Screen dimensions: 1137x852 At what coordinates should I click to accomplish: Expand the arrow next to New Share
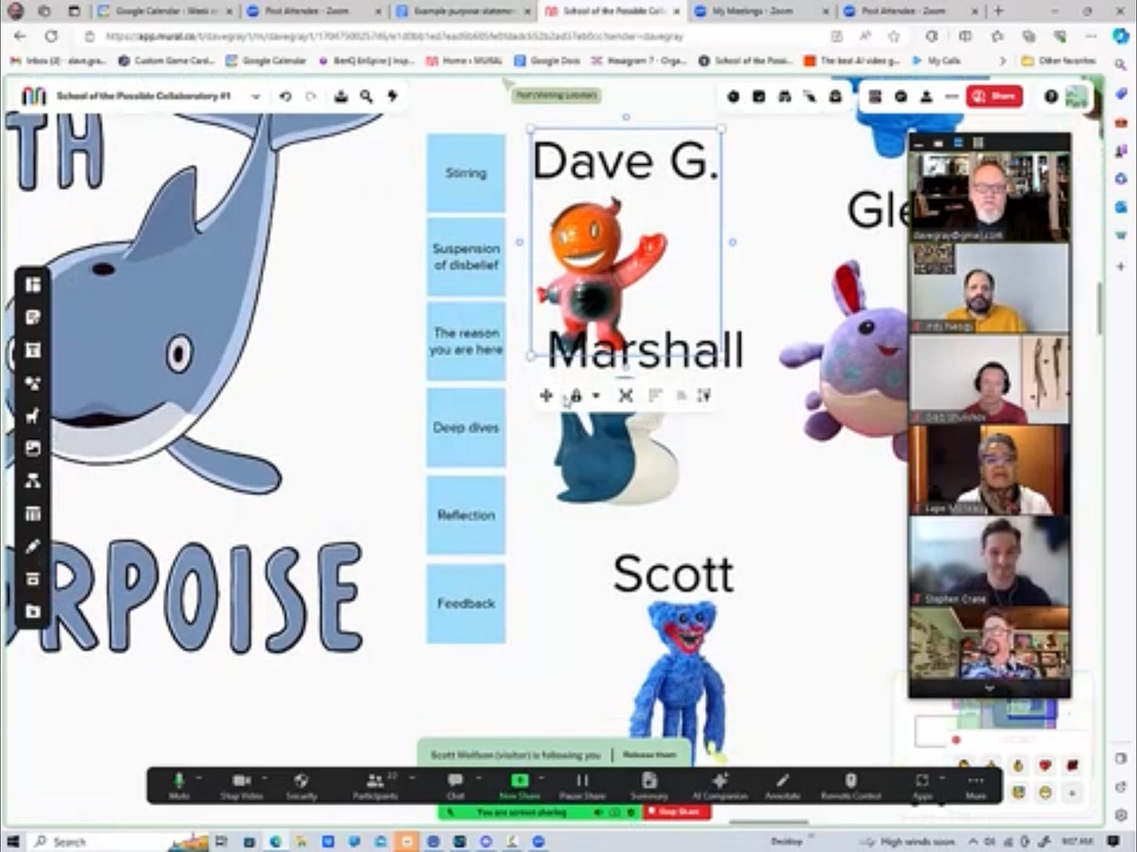click(x=540, y=779)
